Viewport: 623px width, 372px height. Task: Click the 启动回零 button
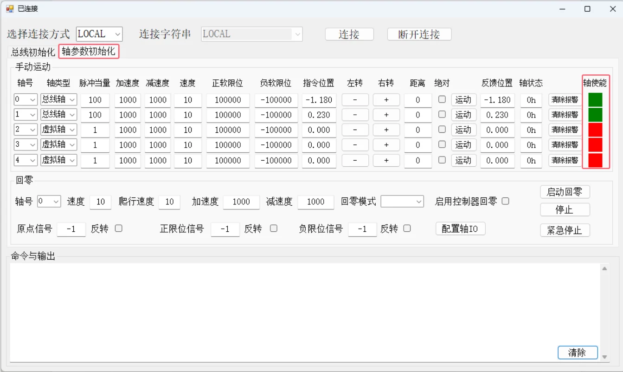click(565, 191)
